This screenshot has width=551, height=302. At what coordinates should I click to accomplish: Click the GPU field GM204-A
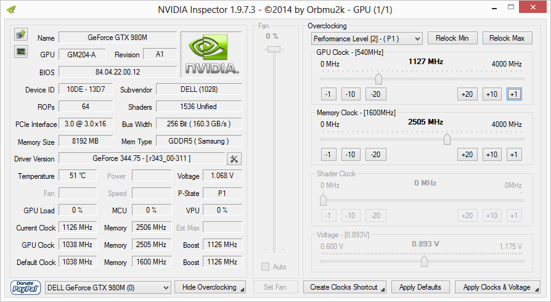click(x=82, y=54)
